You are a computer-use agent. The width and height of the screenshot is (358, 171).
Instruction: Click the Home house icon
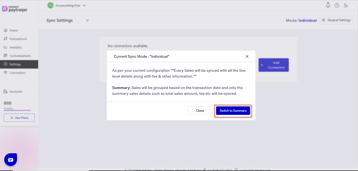tap(5, 30)
